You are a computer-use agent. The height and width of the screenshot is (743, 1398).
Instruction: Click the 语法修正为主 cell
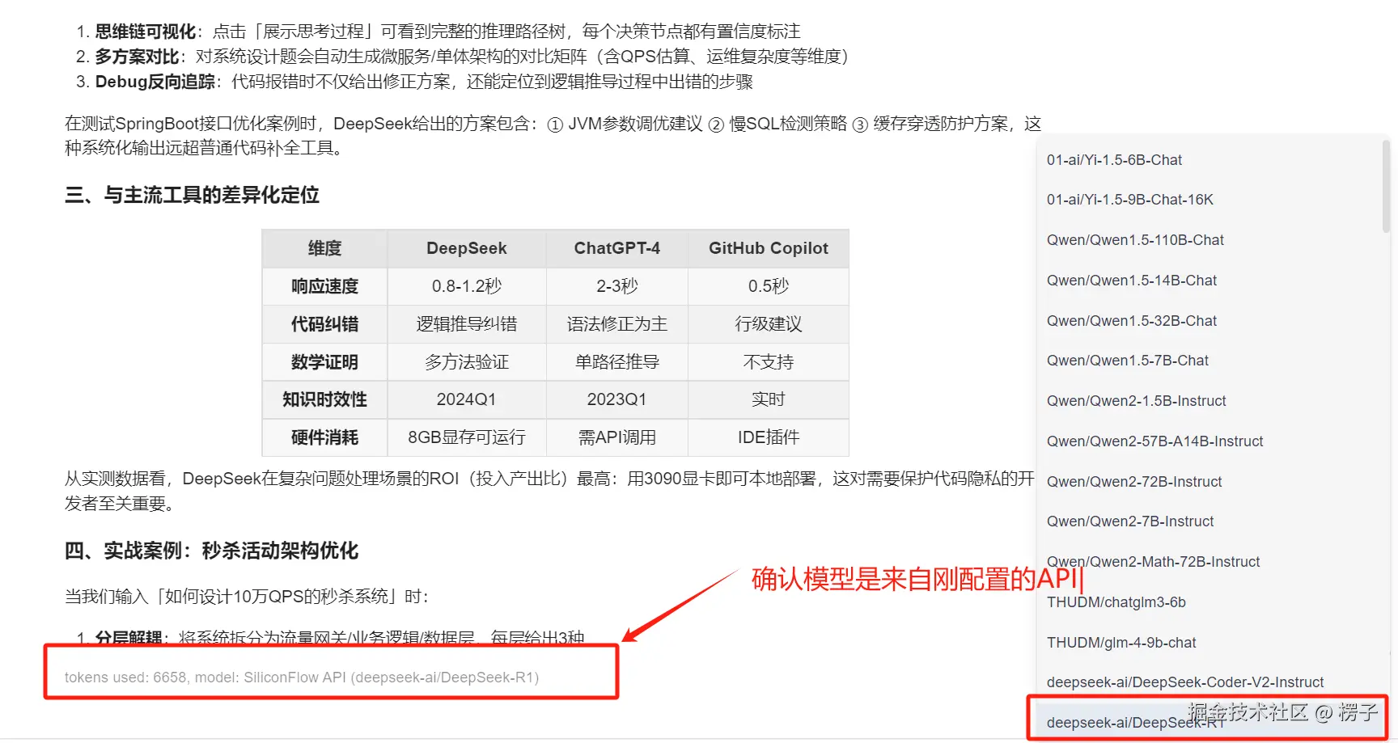(x=617, y=324)
